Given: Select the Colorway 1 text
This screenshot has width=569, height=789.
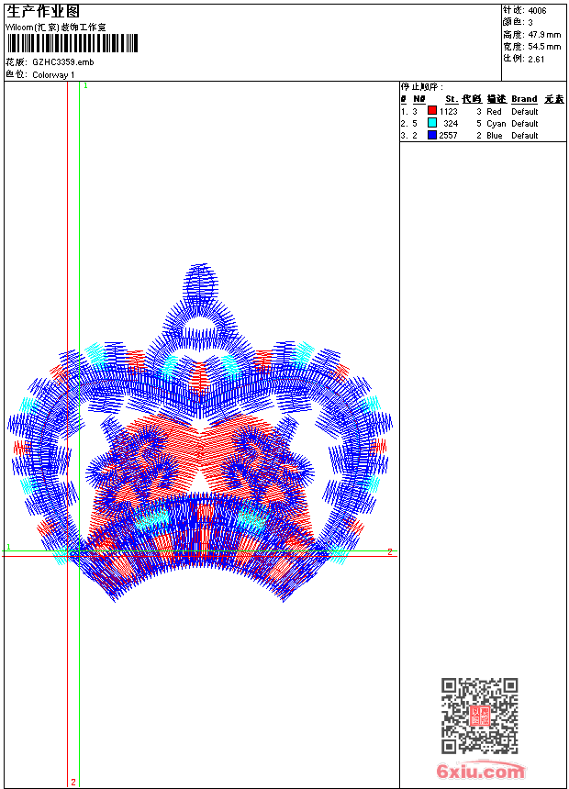Looking at the screenshot, I should (x=53, y=75).
